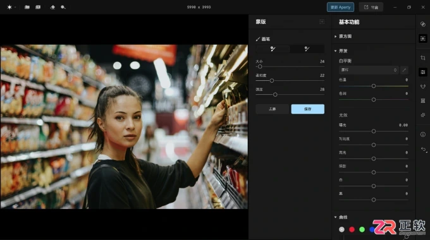The width and height of the screenshot is (430, 240).
Task: Select the crop tool in right sidebar
Action: point(423,58)
